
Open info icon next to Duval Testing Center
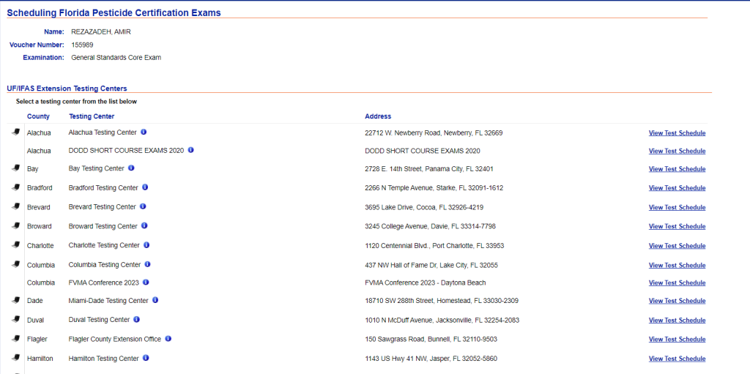pyautogui.click(x=136, y=320)
